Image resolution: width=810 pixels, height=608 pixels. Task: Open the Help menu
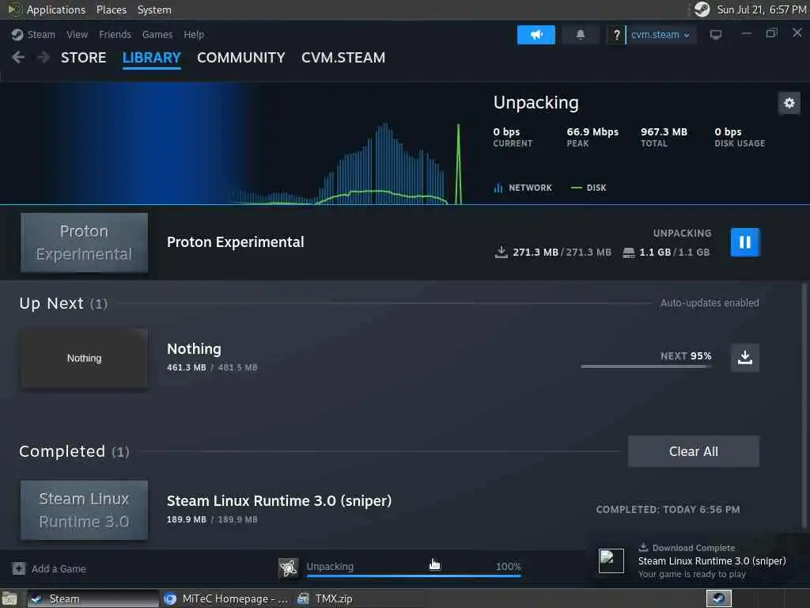pos(194,35)
